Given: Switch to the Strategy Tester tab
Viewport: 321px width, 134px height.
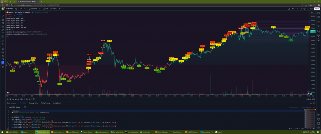Looking at the screenshot, I should point(34,103).
